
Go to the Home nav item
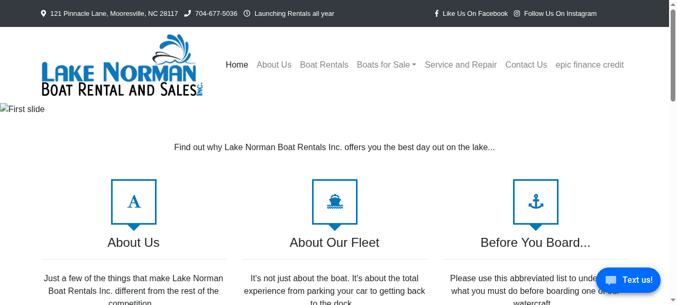click(237, 65)
